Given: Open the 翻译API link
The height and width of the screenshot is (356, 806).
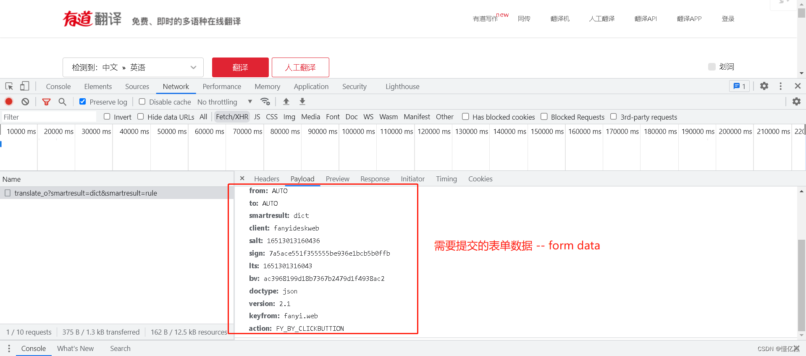Looking at the screenshot, I should (x=646, y=19).
